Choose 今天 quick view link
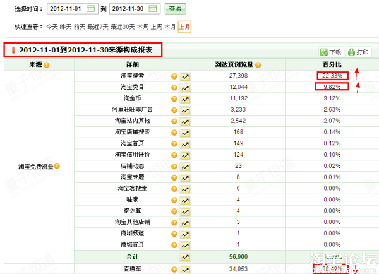This screenshot has width=379, height=274. pos(52,27)
